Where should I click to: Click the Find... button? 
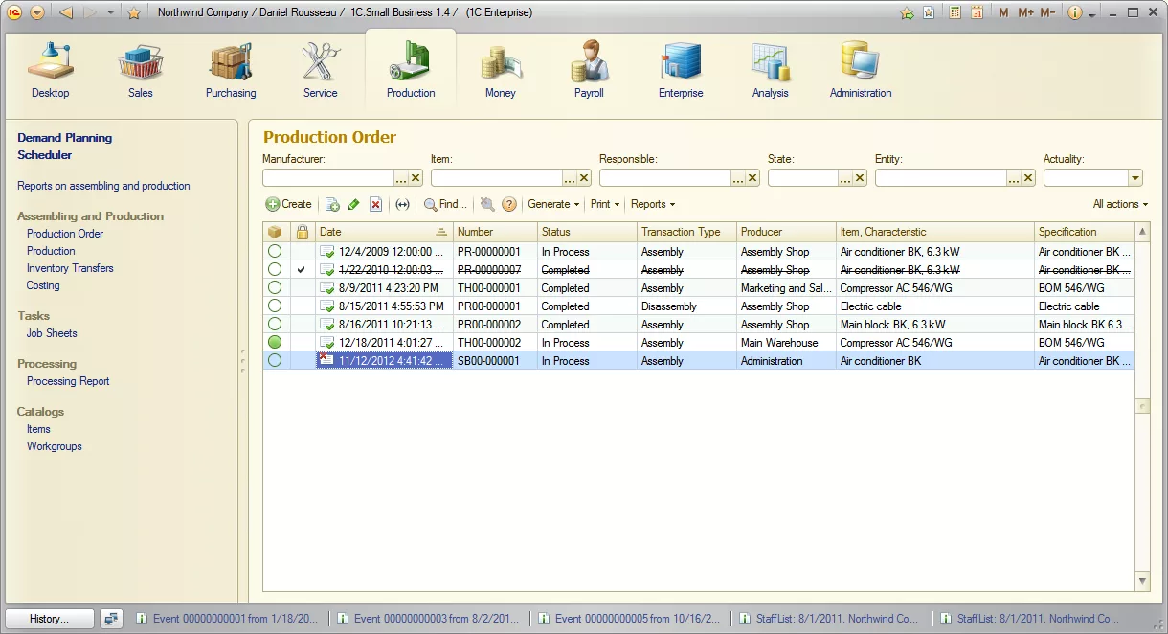tap(445, 204)
